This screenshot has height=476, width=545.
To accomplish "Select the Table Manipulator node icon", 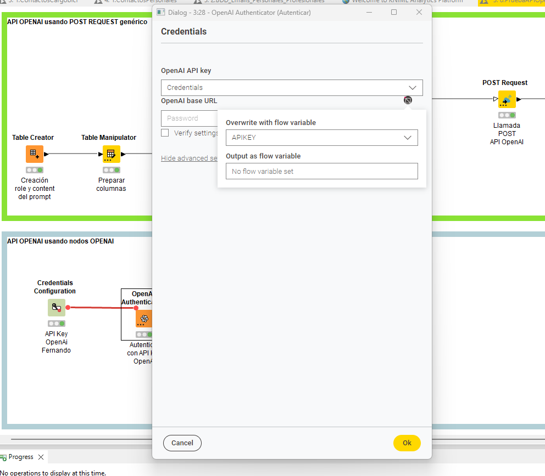I will point(111,154).
